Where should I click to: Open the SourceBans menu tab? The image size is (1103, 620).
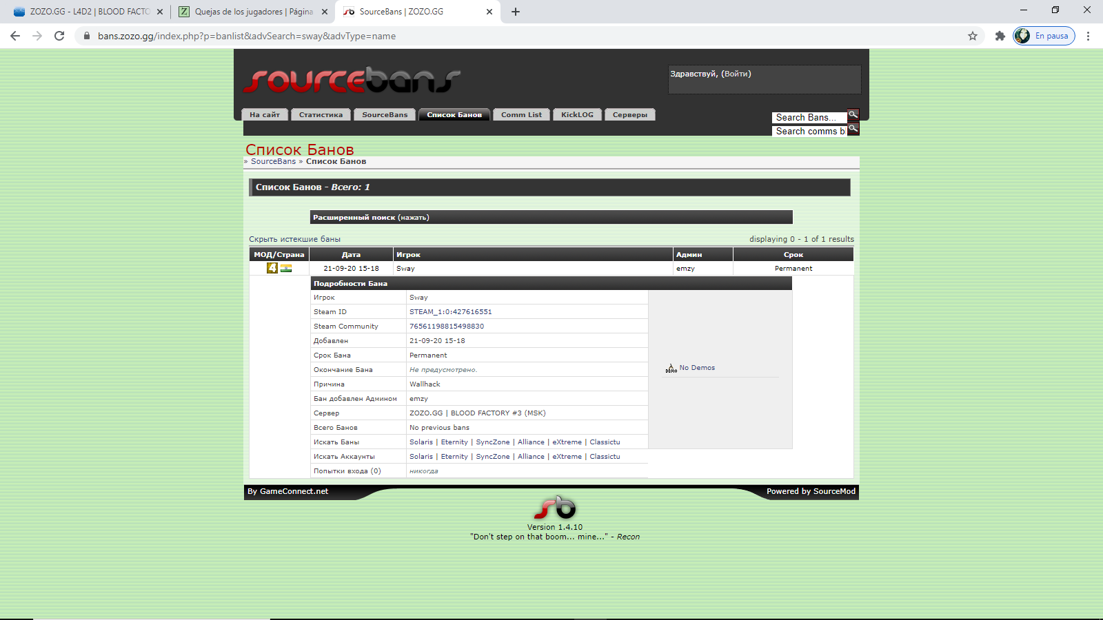click(385, 114)
